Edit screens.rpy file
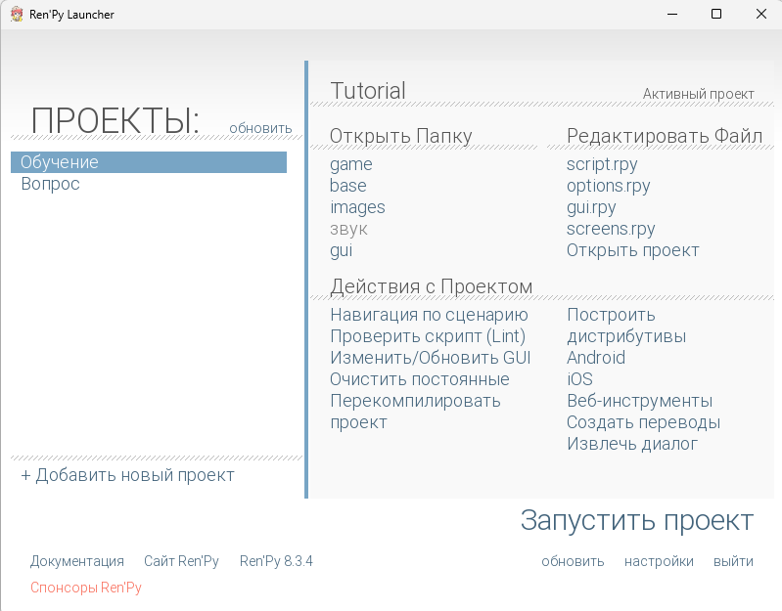This screenshot has width=782, height=611. (x=611, y=229)
